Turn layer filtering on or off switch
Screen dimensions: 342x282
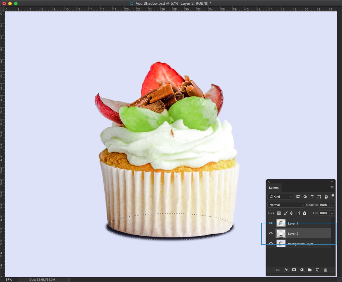pos(333,196)
